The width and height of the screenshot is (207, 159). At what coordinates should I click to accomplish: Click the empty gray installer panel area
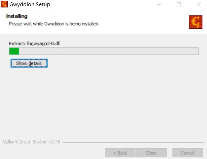[x=104, y=101]
